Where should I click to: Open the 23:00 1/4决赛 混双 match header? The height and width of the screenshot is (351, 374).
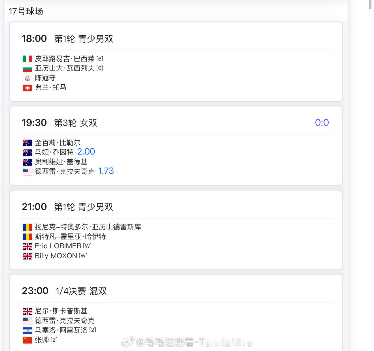click(x=64, y=291)
